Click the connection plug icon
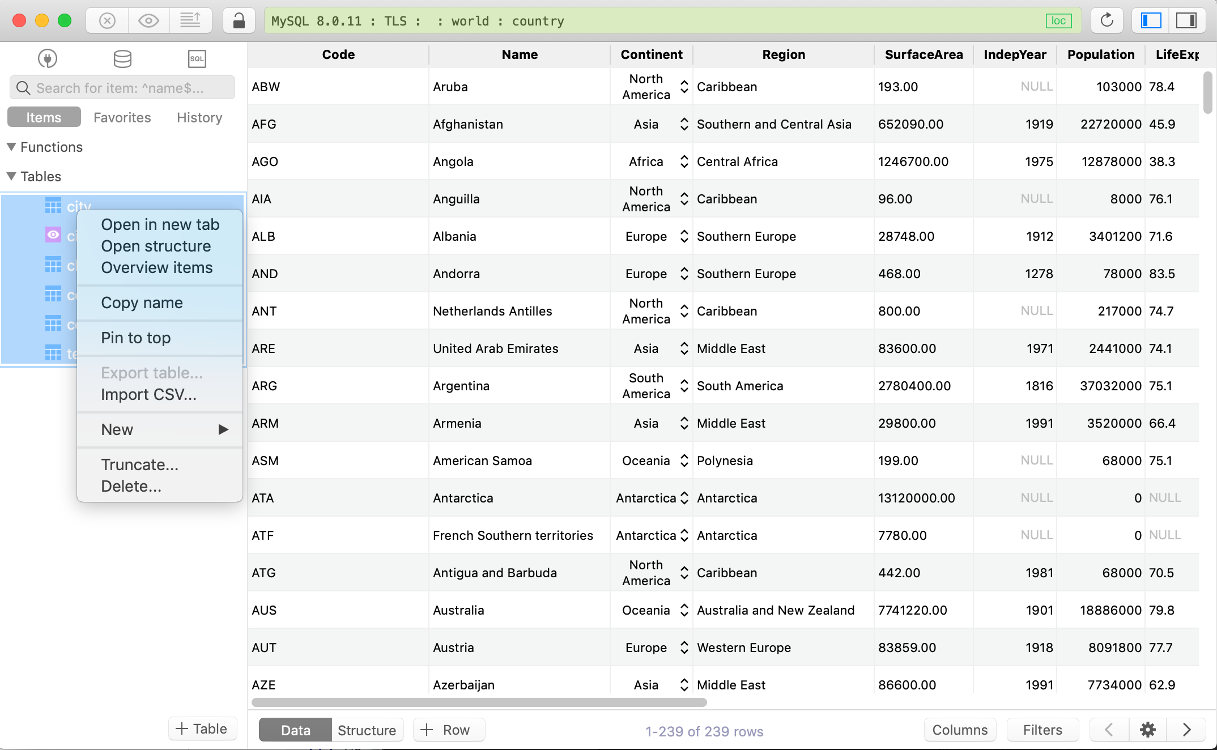The width and height of the screenshot is (1217, 750). click(48, 58)
